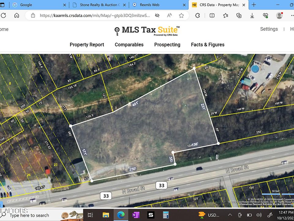Click the Meet Now camera tray icon
This screenshot has width=294, height=221.
(x=239, y=215)
